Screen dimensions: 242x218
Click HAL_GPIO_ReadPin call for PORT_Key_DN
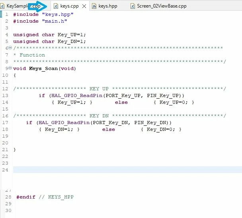64,123
